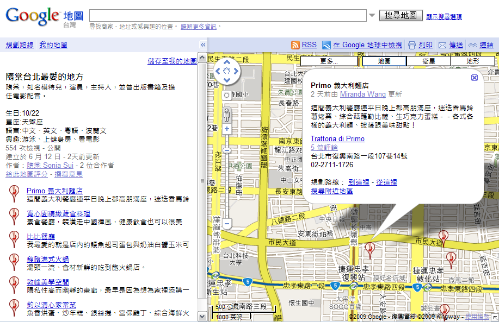This screenshot has width=499, height=322.
Task: Click marker icon beside Primo 義大利麵店 list entry
Action: 14,193
